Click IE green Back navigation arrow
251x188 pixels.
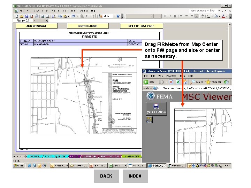[x=146, y=82]
